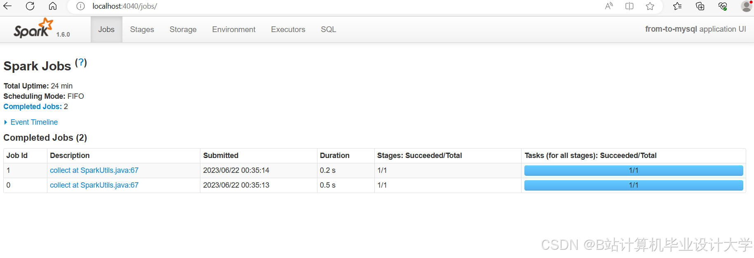Click the Completed Jobs: summary link
Viewport: 754px width, 258px height.
pos(33,107)
